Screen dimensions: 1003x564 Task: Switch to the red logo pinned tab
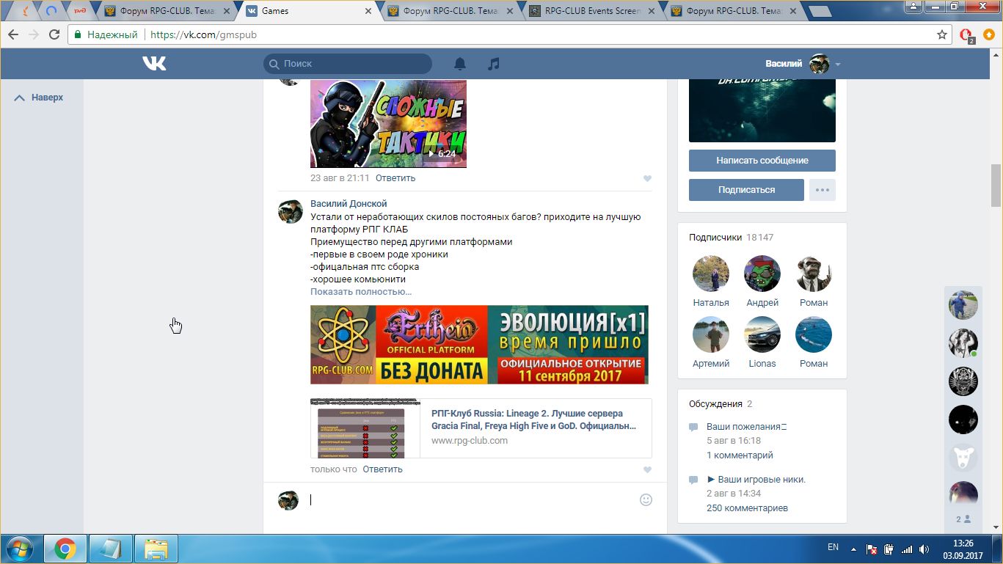pyautogui.click(x=79, y=11)
